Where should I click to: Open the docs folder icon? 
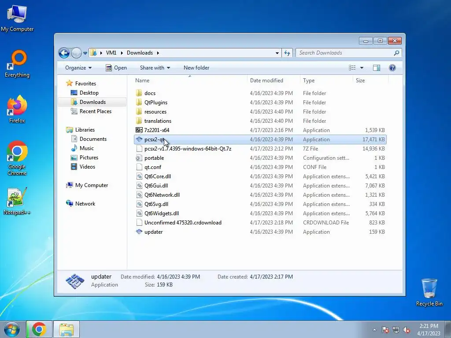coord(139,93)
